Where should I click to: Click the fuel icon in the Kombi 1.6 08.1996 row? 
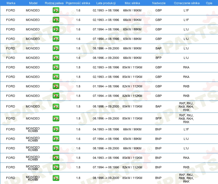coord(56,148)
